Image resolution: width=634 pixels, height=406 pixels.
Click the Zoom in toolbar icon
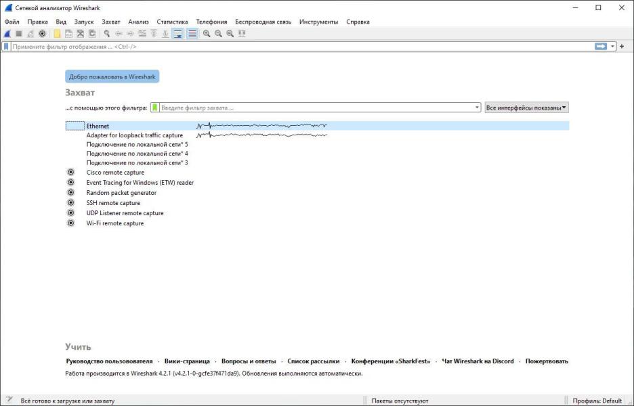tap(207, 34)
